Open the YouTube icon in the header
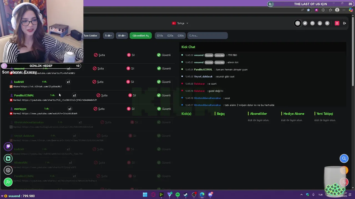This screenshot has height=199, width=355. click(x=320, y=23)
